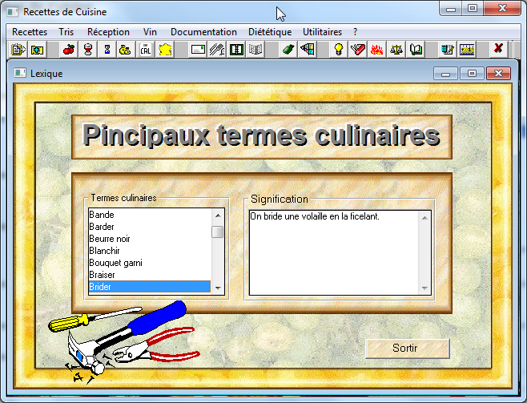Viewport: 527px width, 403px height.
Task: Click the green wine bottle icon
Action: click(x=288, y=50)
